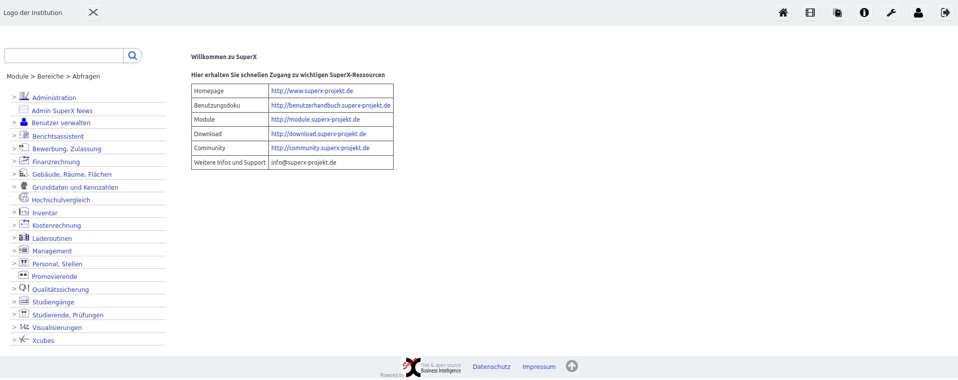Open the Impressum footer link
The height and width of the screenshot is (380, 958).
pyautogui.click(x=539, y=367)
